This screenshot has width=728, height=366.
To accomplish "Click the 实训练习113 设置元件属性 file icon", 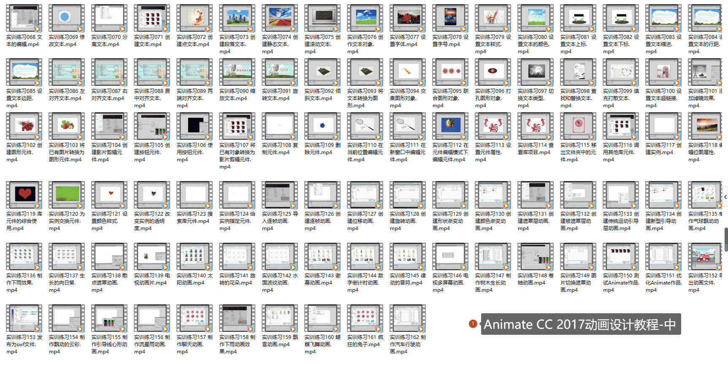I will [x=493, y=127].
